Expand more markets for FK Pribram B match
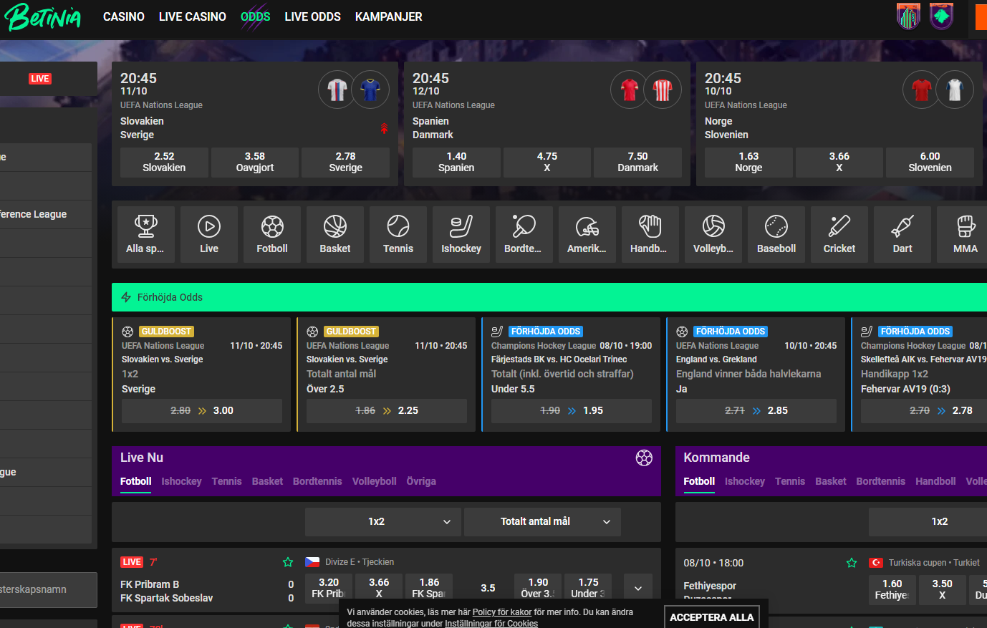Image resolution: width=987 pixels, height=628 pixels. tap(637, 588)
